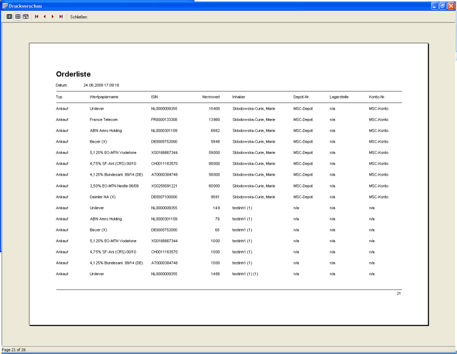Image resolution: width=457 pixels, height=354 pixels.
Task: Click the third view mode icon in toolbar
Action: pyautogui.click(x=25, y=17)
